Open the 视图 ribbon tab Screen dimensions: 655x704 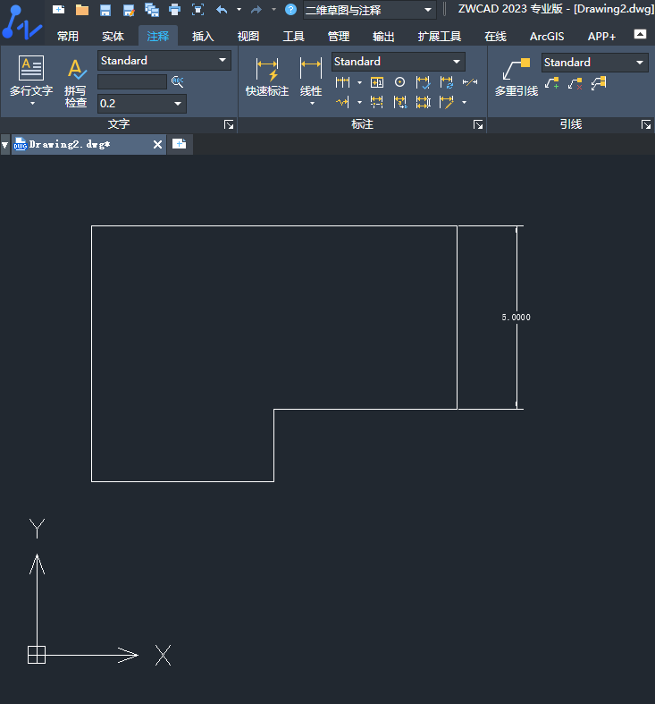tap(248, 37)
